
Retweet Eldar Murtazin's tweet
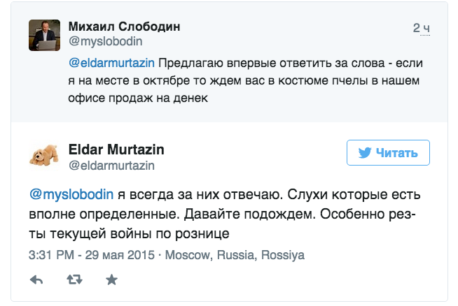click(74, 279)
